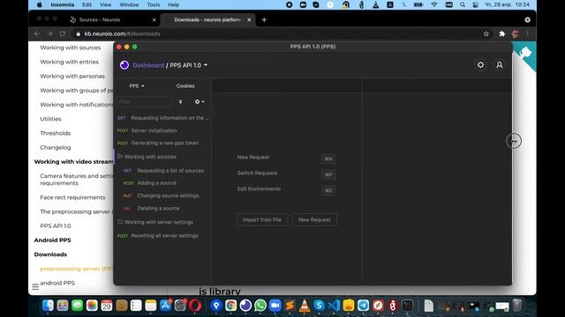Open Skype from the Dock
The width and height of the screenshot is (565, 317).
click(320, 306)
